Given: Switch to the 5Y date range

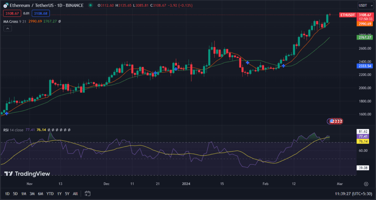Looking at the screenshot, I should click(x=67, y=193).
